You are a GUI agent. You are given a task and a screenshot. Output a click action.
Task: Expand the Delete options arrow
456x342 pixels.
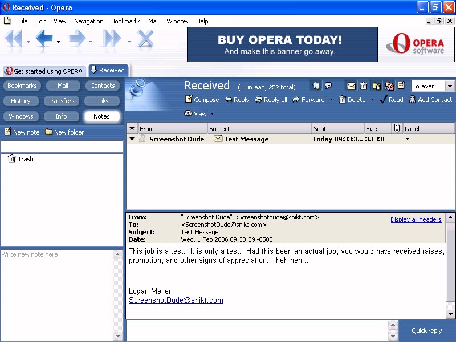point(372,100)
